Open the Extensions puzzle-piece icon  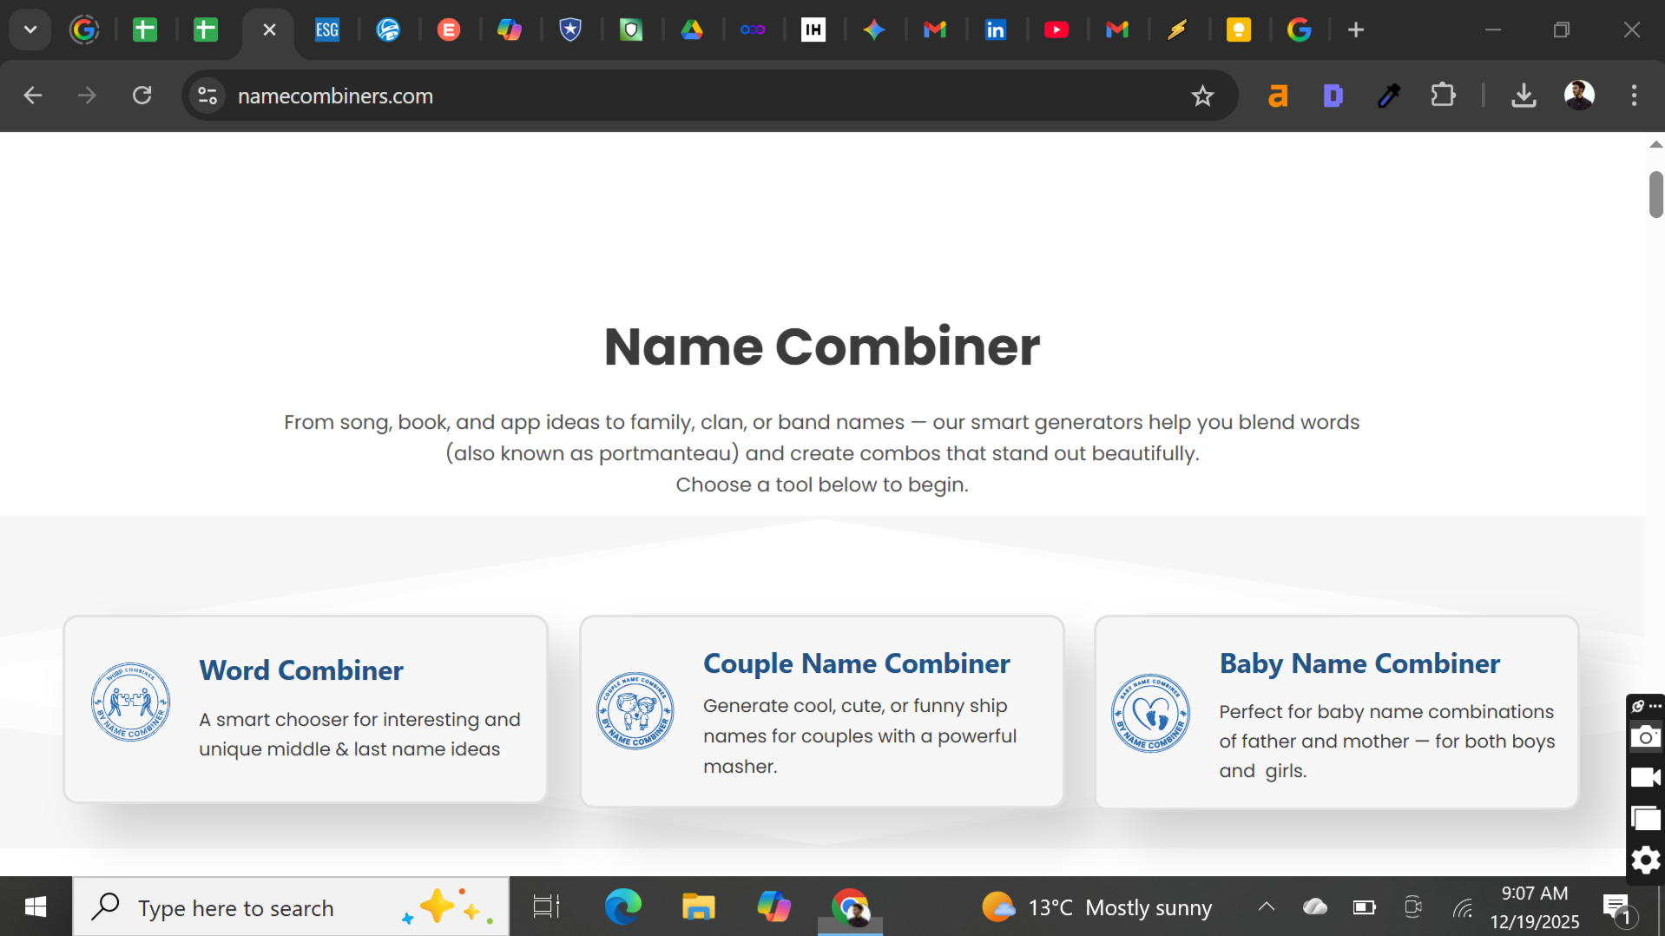click(x=1443, y=96)
